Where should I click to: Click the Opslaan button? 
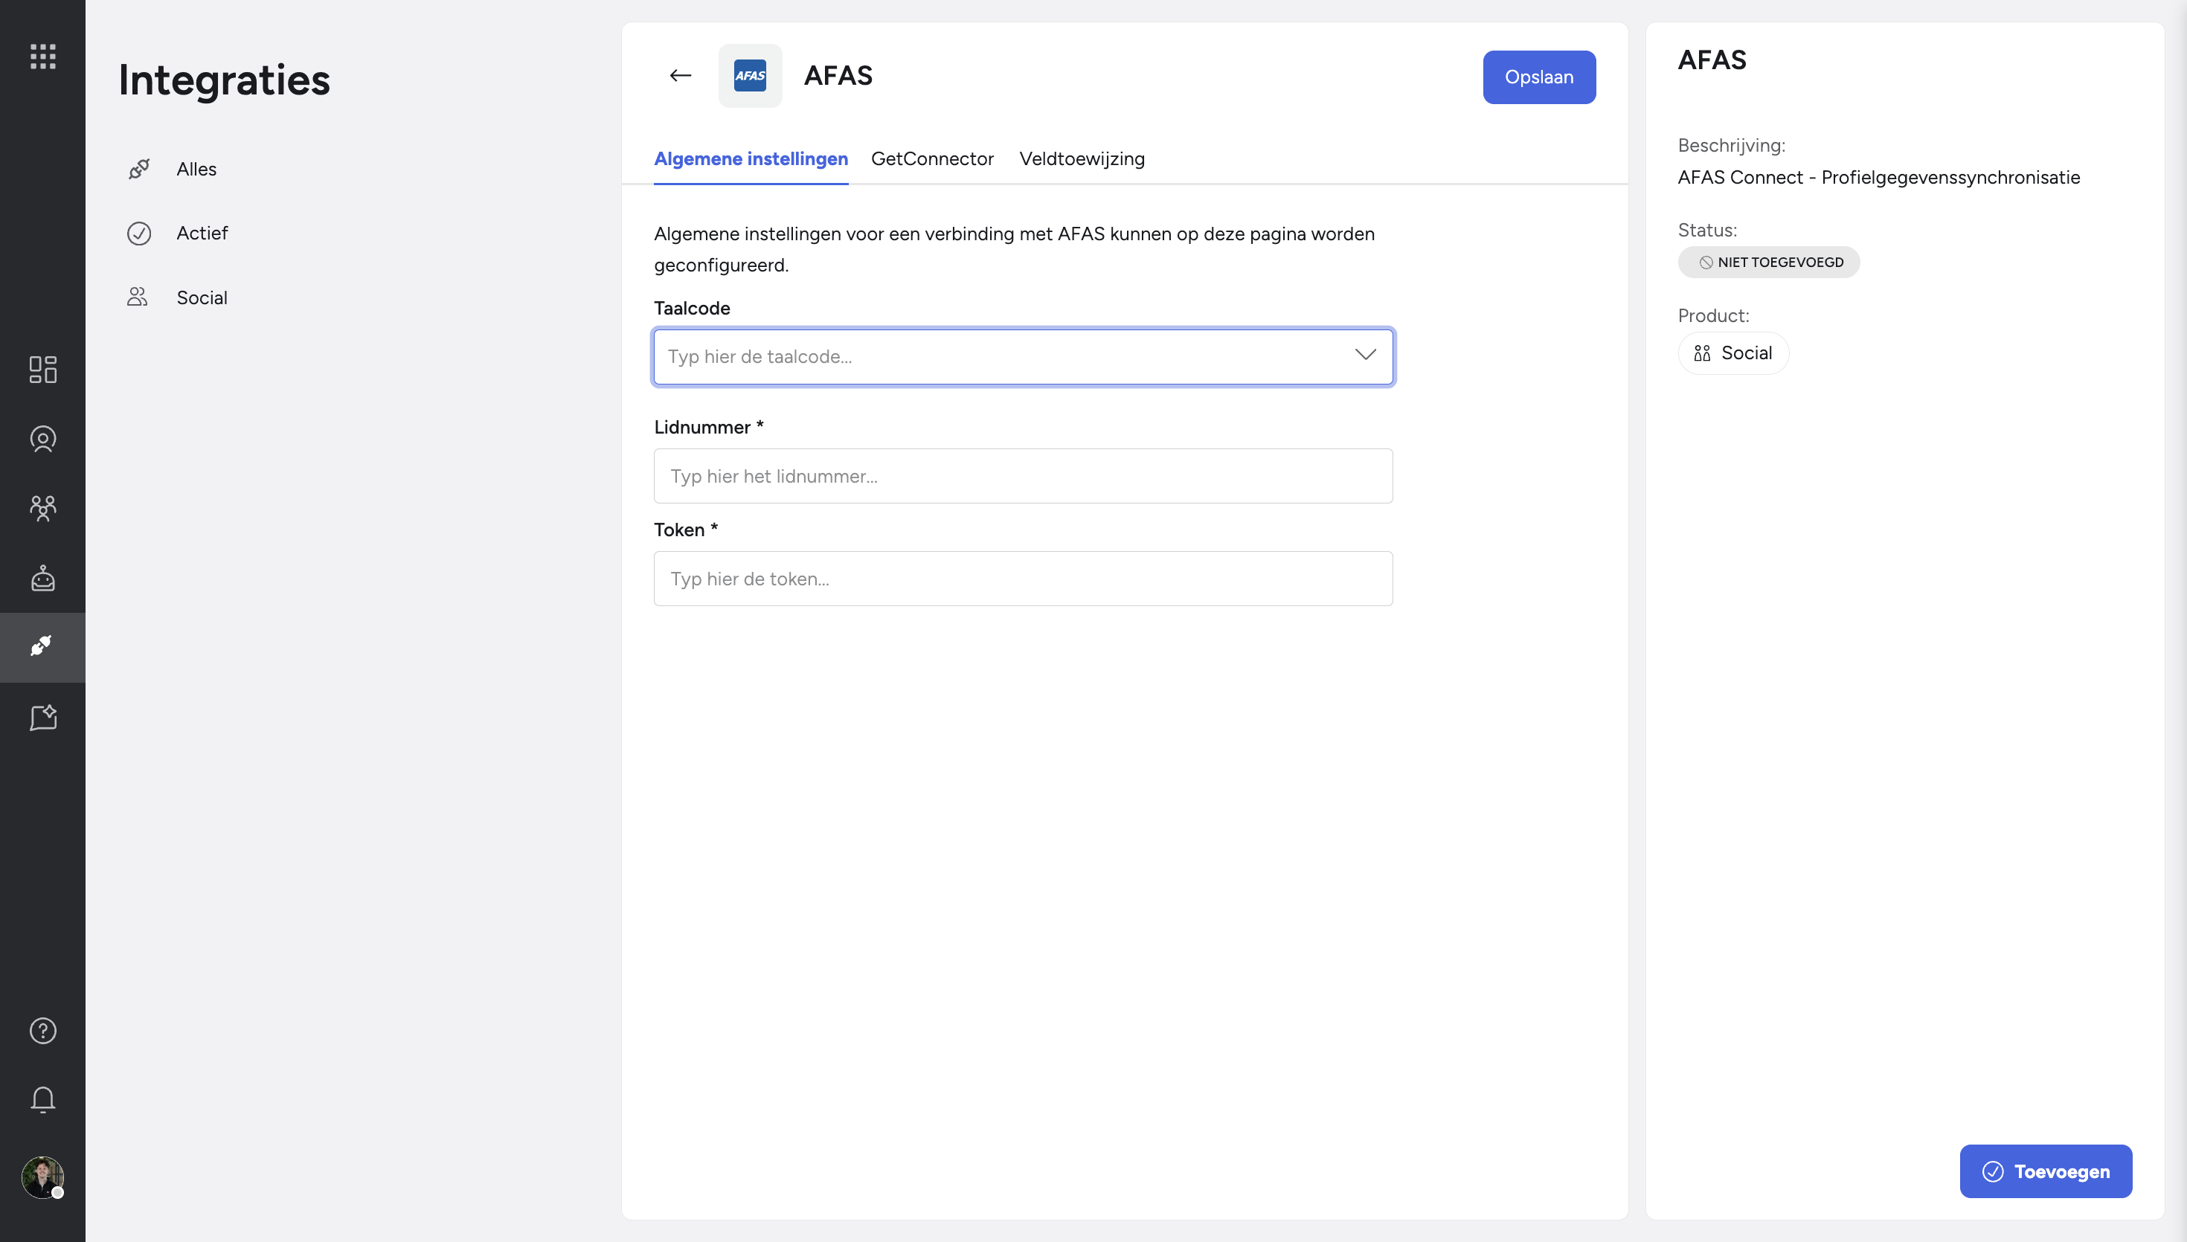pyautogui.click(x=1538, y=77)
